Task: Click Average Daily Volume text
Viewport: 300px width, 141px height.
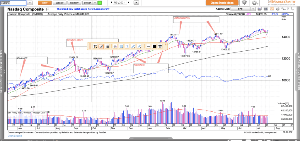Action: 69,14
